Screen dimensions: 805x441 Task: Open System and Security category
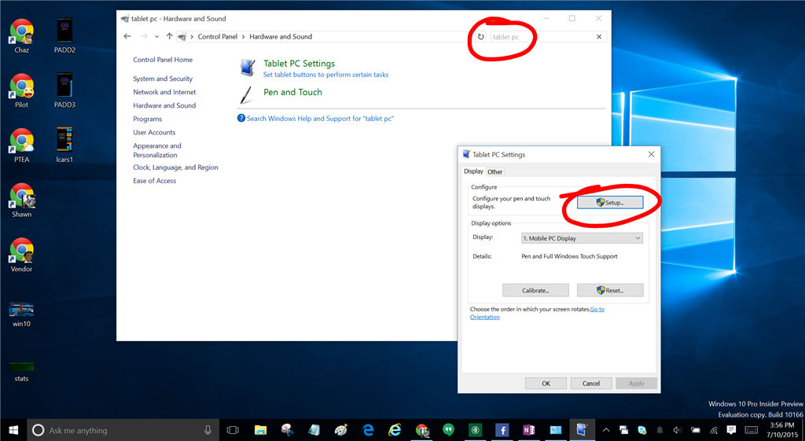(x=163, y=79)
